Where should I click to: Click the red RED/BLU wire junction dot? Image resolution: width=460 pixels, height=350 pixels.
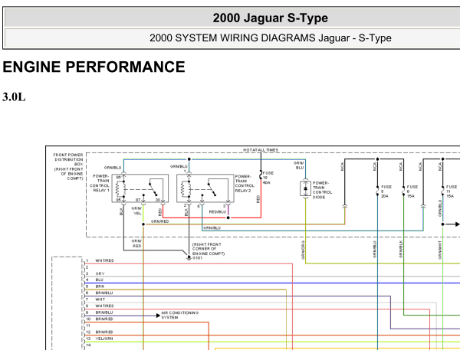[x=228, y=218]
